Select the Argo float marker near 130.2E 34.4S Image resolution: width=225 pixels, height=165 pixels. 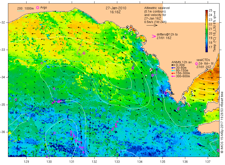click(x=54, y=89)
